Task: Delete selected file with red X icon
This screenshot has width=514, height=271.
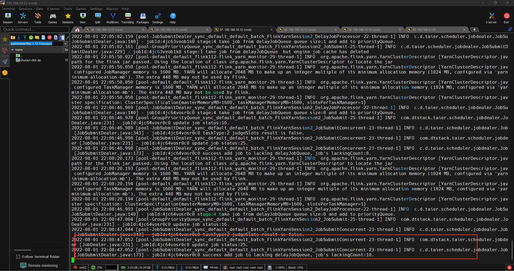Action: pyautogui.click(x=50, y=37)
